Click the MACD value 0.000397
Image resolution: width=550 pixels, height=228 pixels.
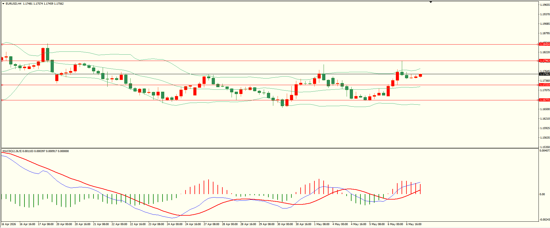40,151
